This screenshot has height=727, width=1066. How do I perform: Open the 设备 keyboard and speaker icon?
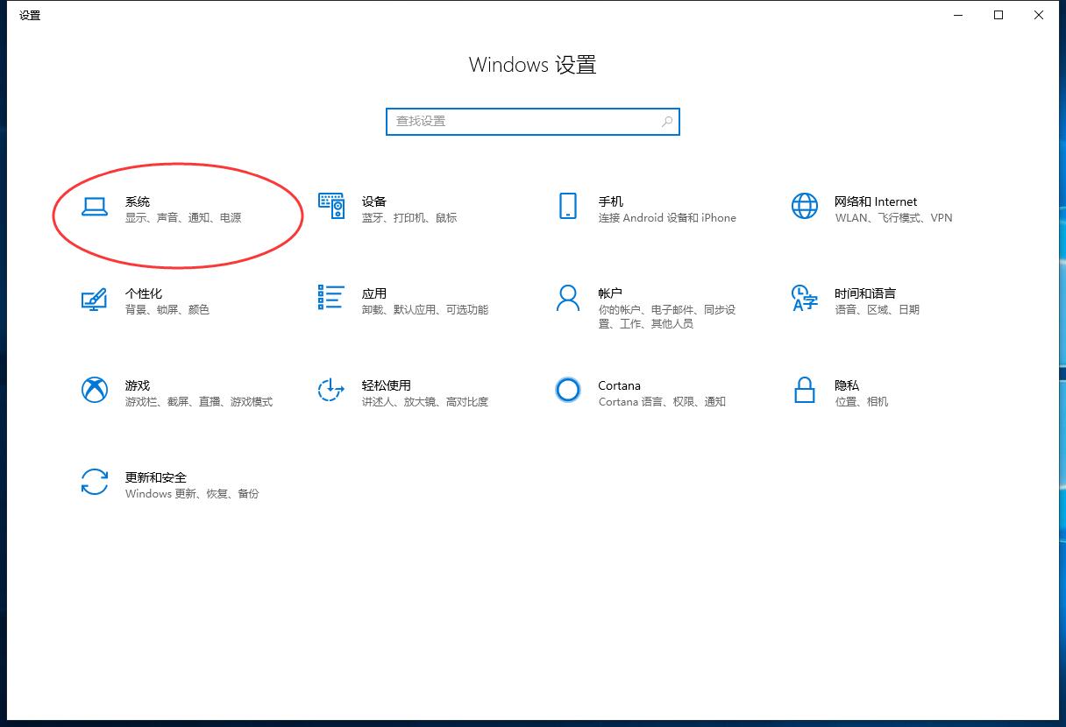pos(331,206)
